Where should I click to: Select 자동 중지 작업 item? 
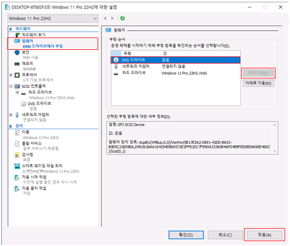pyautogui.click(x=34, y=189)
